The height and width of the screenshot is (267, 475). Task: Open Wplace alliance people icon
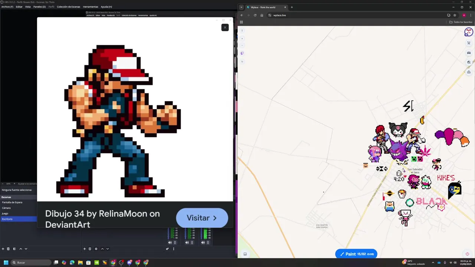click(469, 53)
